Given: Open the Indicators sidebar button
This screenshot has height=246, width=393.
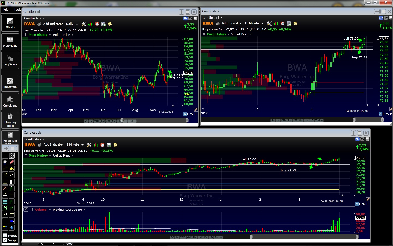Looking at the screenshot, I should click(x=10, y=83).
